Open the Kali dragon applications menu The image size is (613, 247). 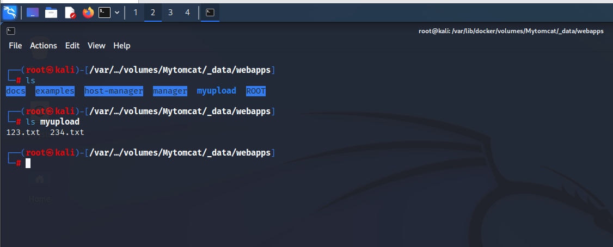pos(10,13)
